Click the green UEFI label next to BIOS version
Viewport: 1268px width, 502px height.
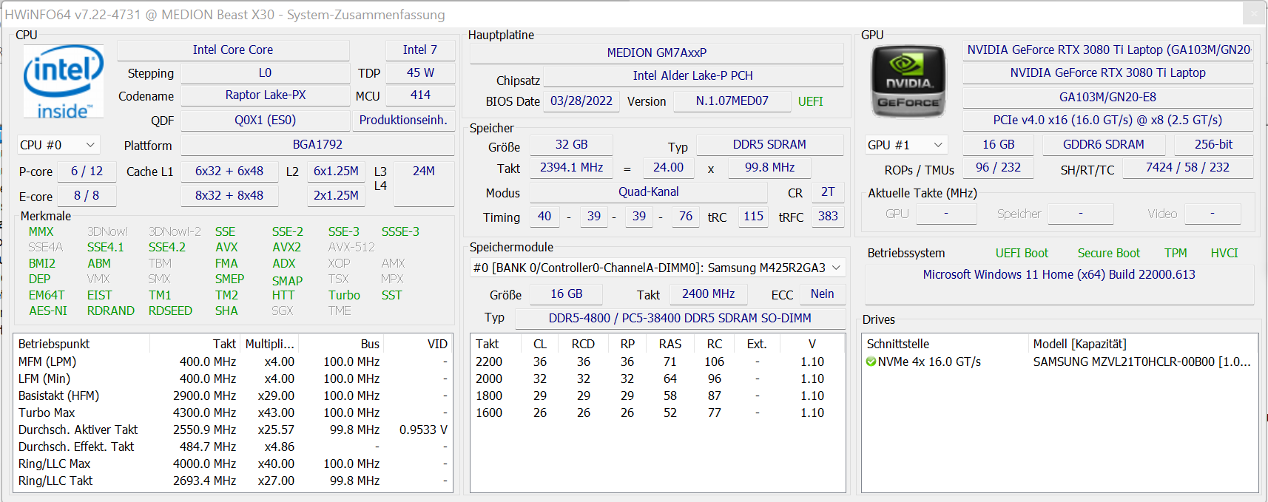tap(811, 101)
